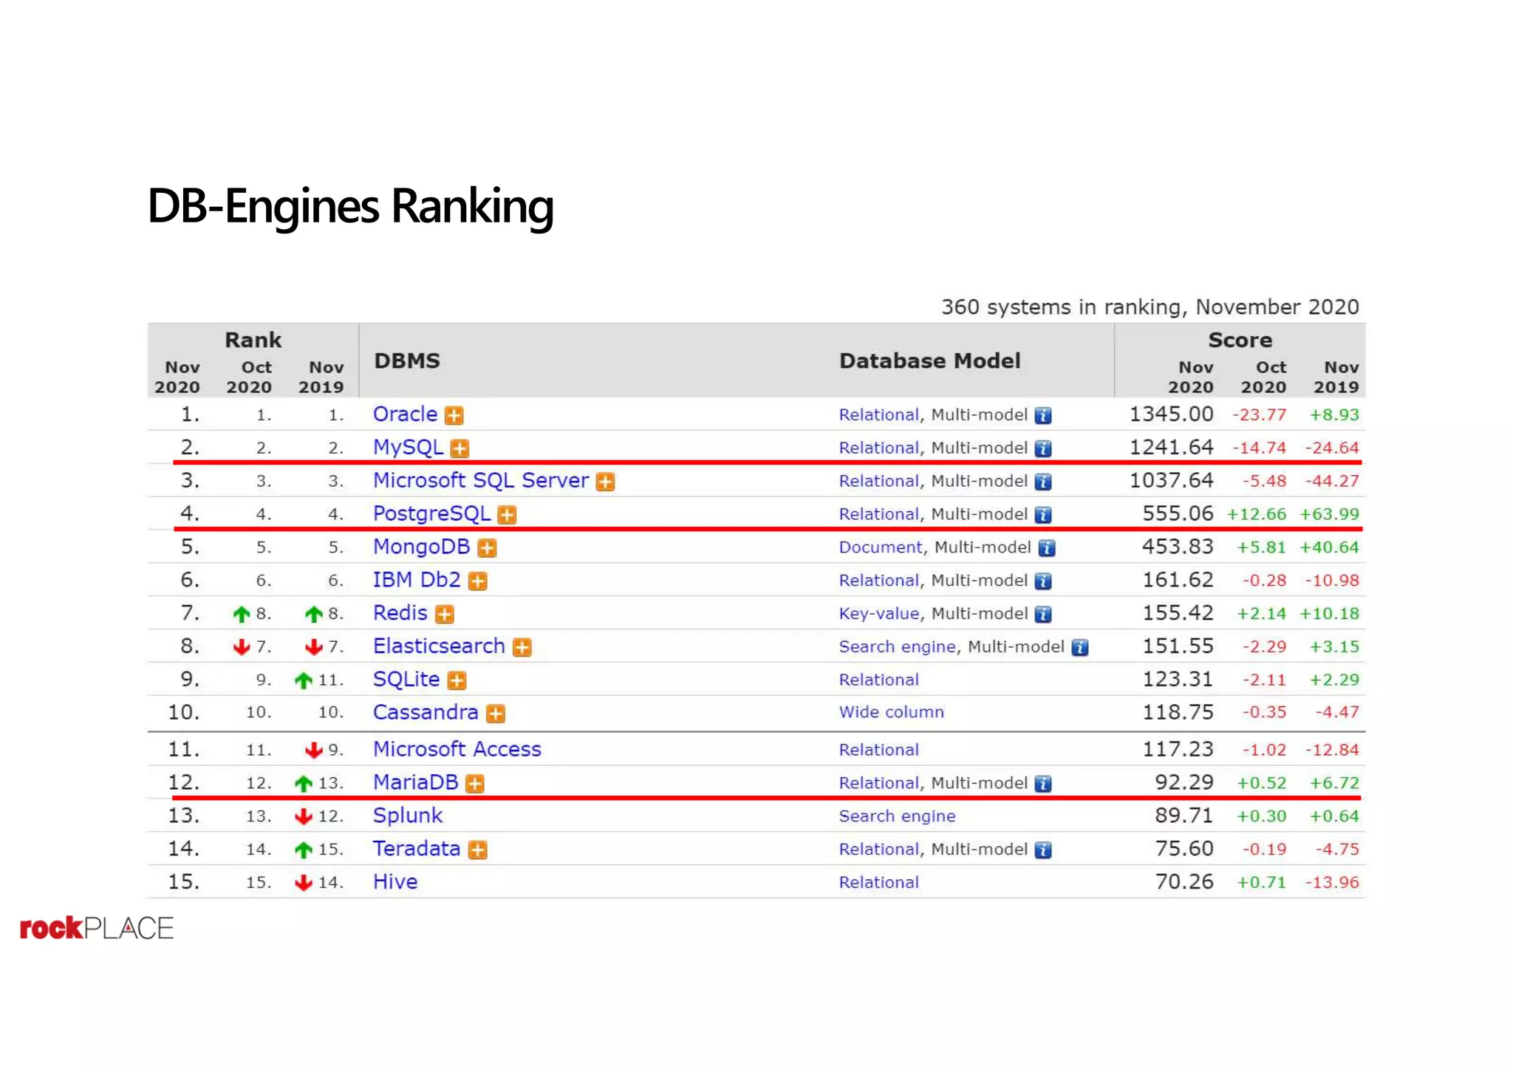Screen dimensions: 1513x1069
Task: Click the info icon in MongoDB row
Action: (x=1047, y=548)
